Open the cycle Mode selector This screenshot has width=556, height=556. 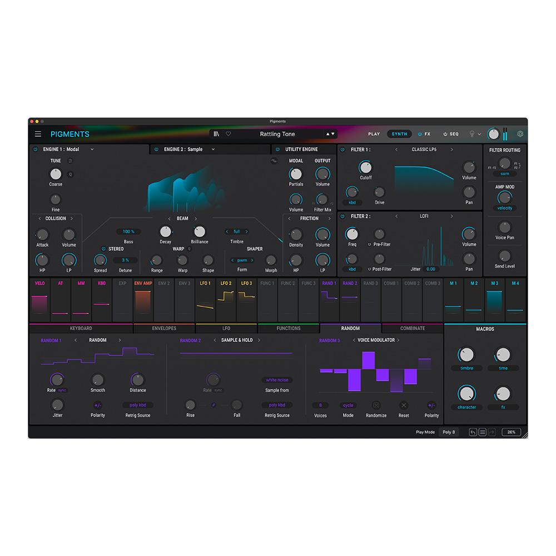click(348, 405)
